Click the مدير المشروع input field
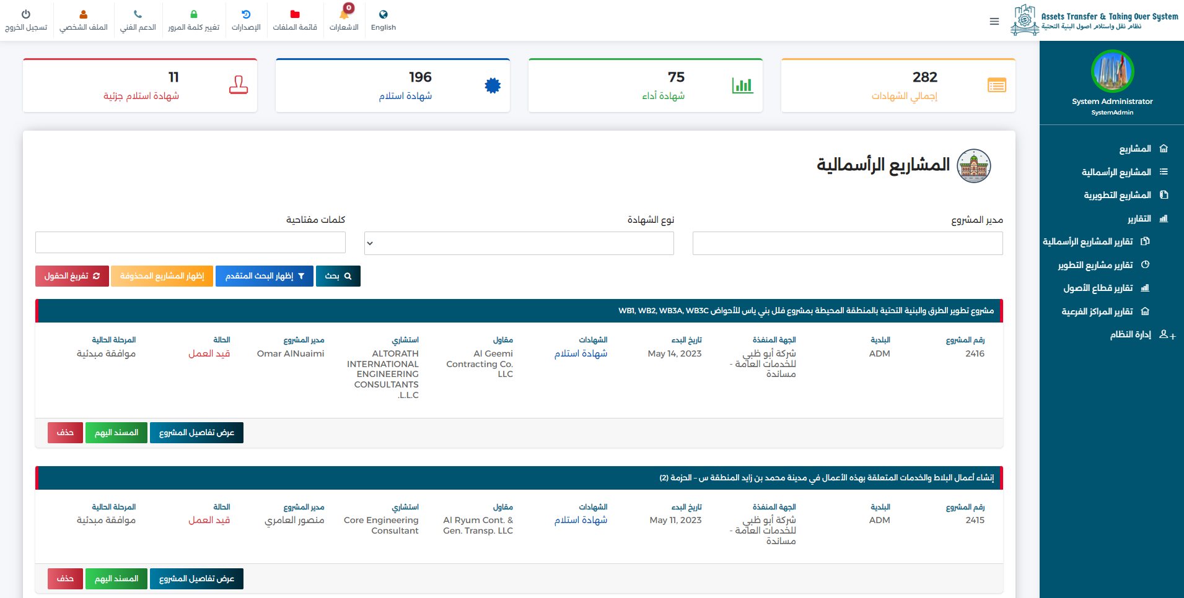 click(x=848, y=243)
